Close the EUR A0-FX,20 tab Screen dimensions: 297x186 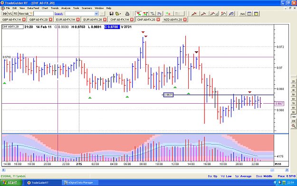(x=105, y=20)
